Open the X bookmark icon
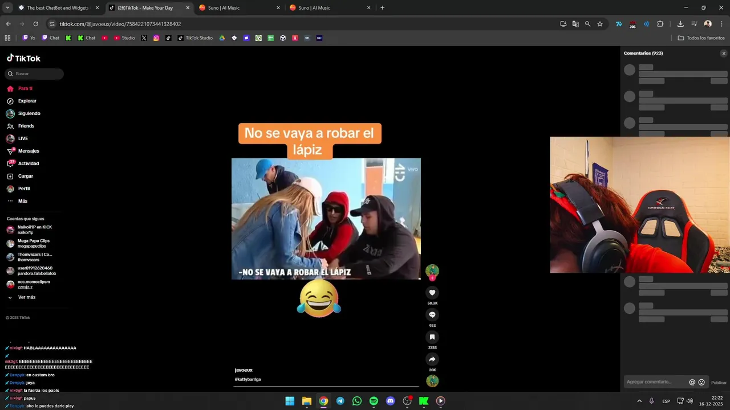This screenshot has width=730, height=410. [144, 38]
